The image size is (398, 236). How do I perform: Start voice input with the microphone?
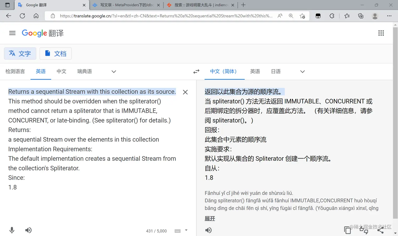pyautogui.click(x=12, y=230)
